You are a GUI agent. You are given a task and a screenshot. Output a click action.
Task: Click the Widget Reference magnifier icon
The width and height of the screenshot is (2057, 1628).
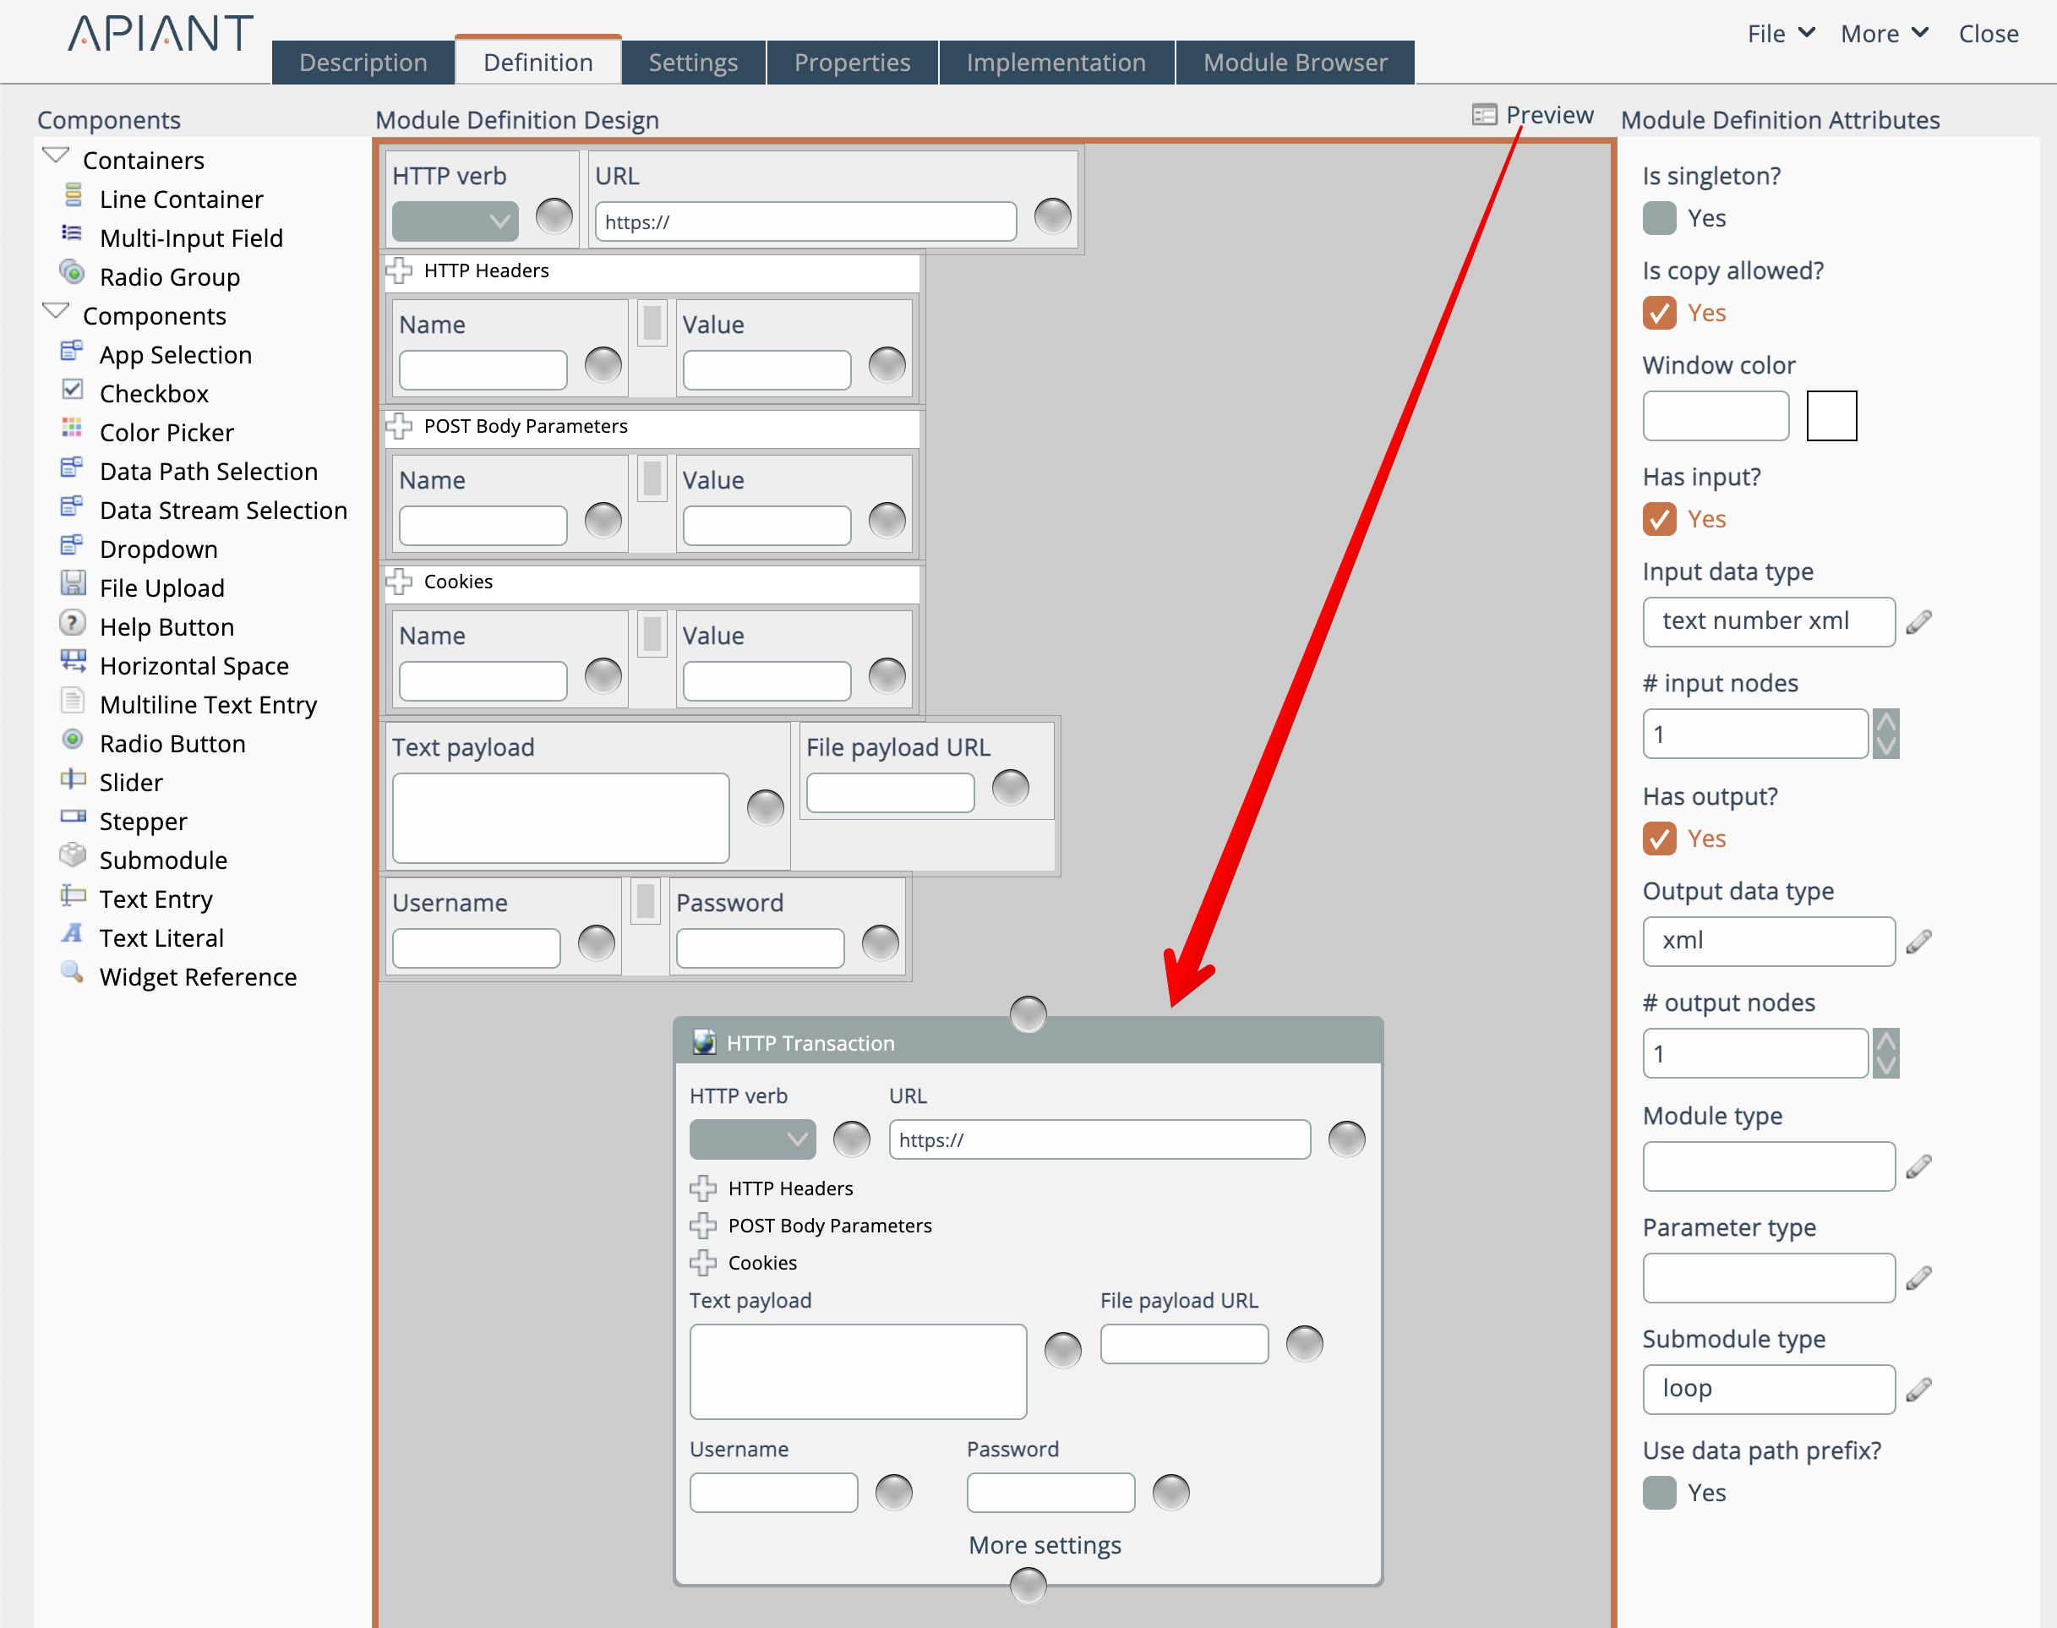(72, 971)
